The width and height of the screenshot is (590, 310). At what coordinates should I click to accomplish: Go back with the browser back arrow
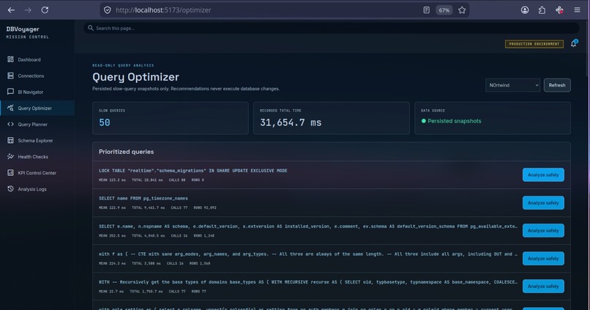[x=11, y=10]
